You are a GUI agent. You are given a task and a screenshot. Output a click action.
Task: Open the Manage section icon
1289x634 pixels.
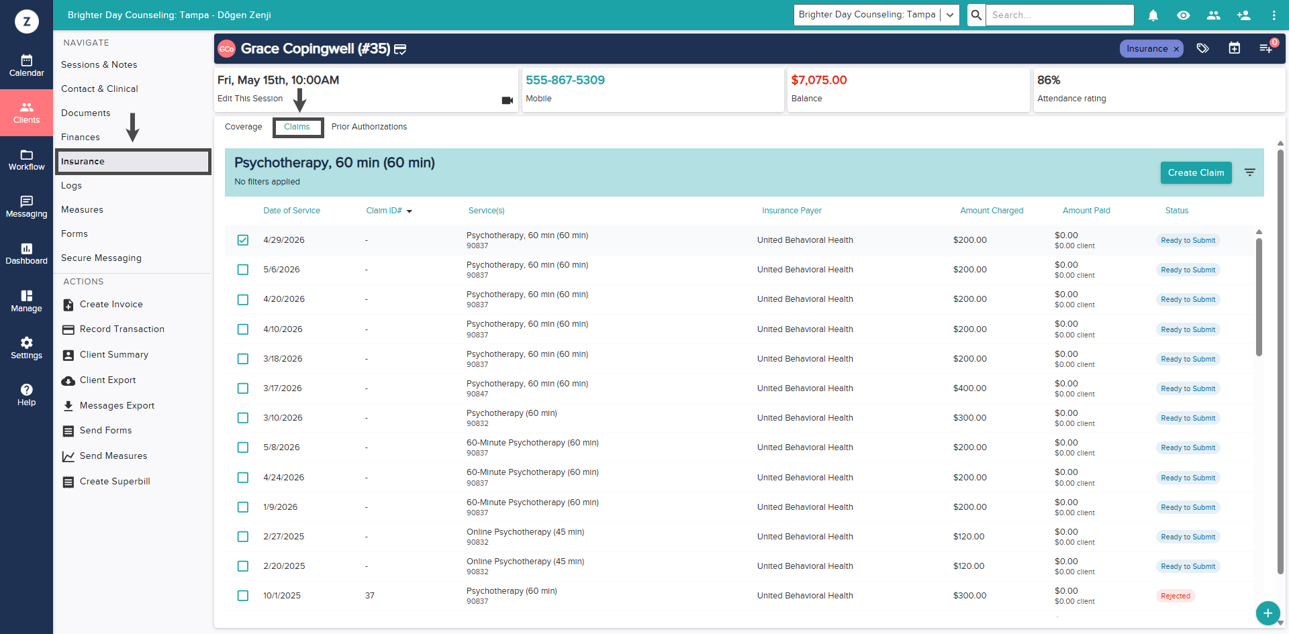point(26,296)
